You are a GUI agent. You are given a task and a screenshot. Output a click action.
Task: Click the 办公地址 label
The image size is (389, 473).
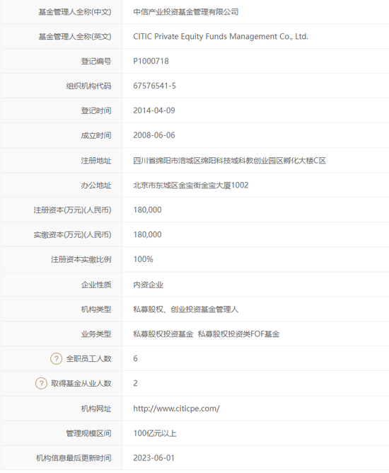[x=96, y=186]
